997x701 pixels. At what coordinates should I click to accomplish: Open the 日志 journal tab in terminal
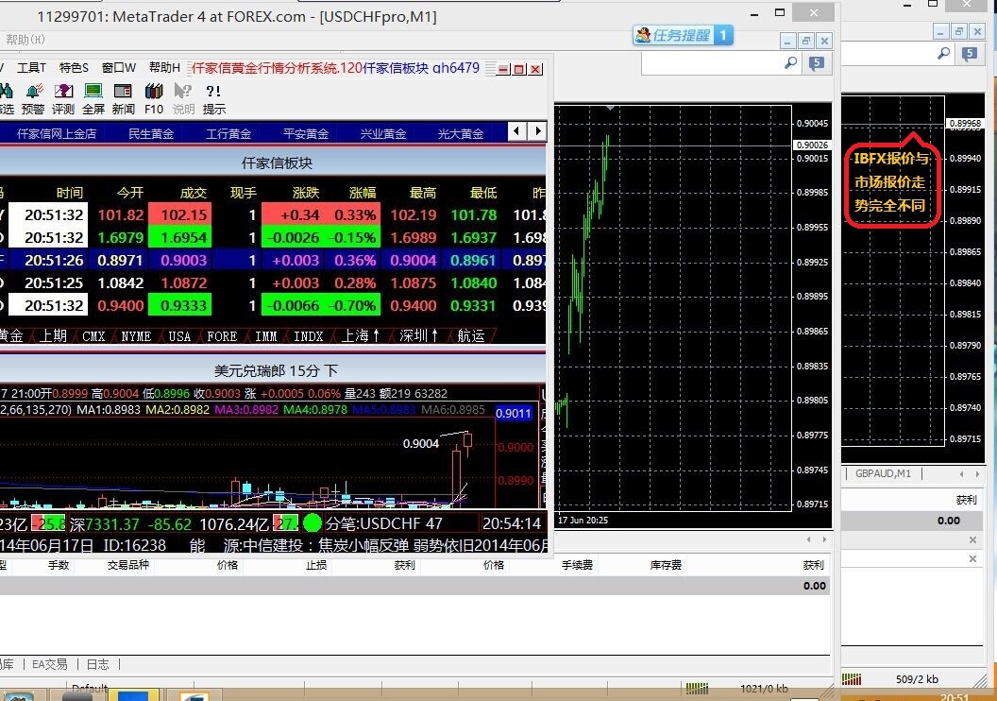[x=97, y=664]
